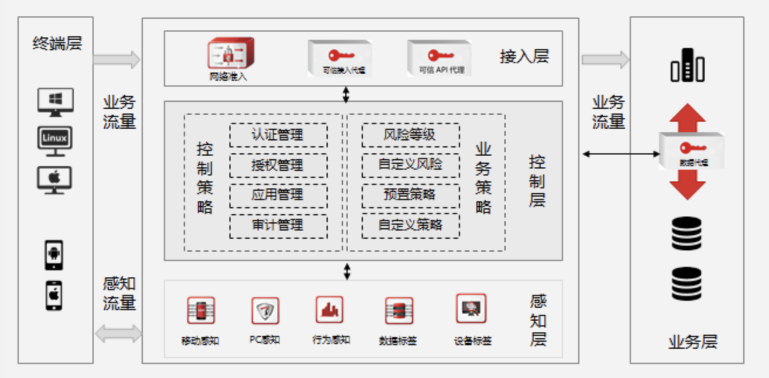The height and width of the screenshot is (378, 769).
Task: Click the 认证管理 box
Action: click(x=278, y=135)
